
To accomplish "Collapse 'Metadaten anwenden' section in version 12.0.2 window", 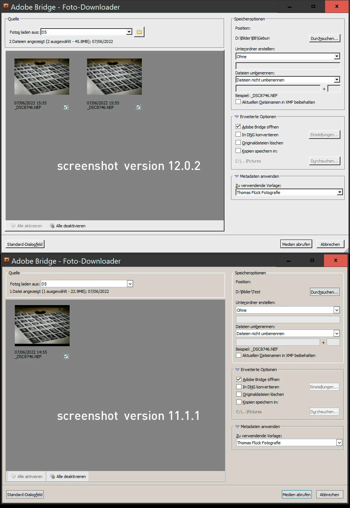I will 237,176.
